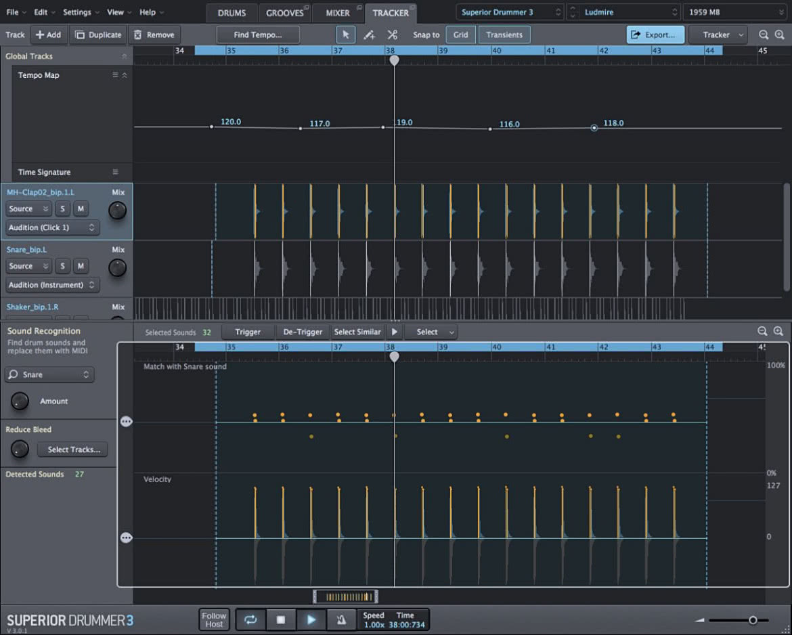Collapse the Global Tracks section
The height and width of the screenshot is (635, 792).
pos(125,56)
